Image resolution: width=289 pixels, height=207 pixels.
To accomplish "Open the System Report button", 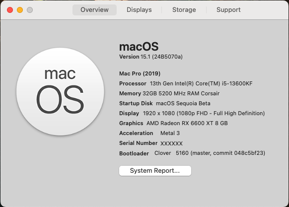I will click(155, 171).
